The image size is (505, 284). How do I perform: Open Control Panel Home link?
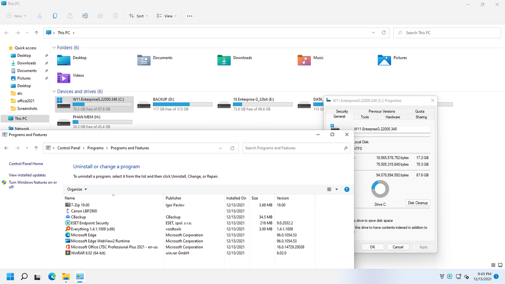click(x=26, y=164)
